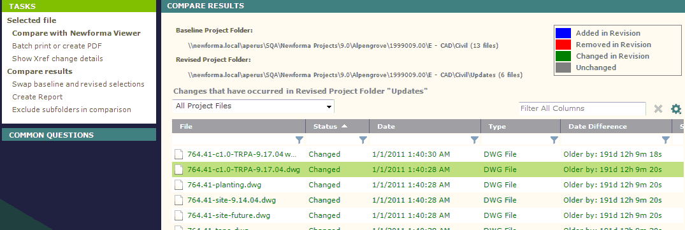The width and height of the screenshot is (685, 230).
Task: Open the column settings gear icon
Action: (676, 109)
